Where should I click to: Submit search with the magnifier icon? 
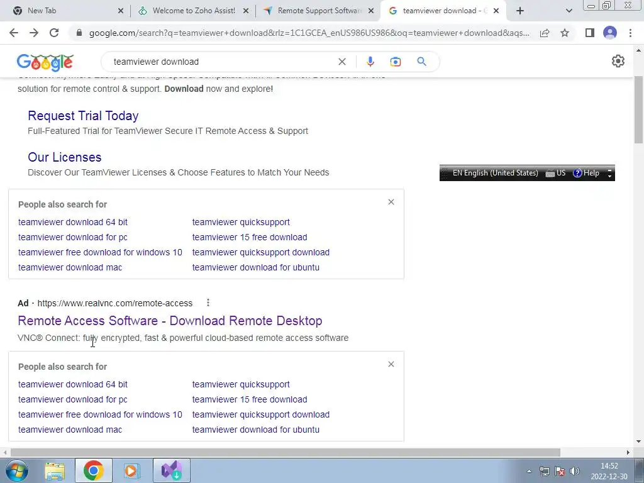[421, 62]
